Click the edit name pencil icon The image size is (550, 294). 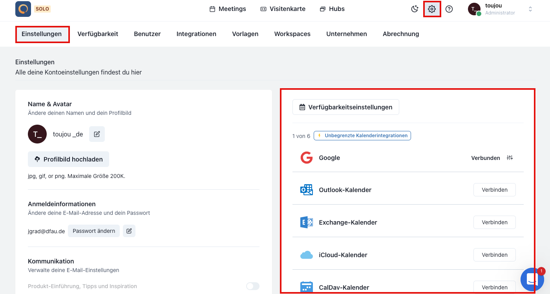(x=97, y=134)
